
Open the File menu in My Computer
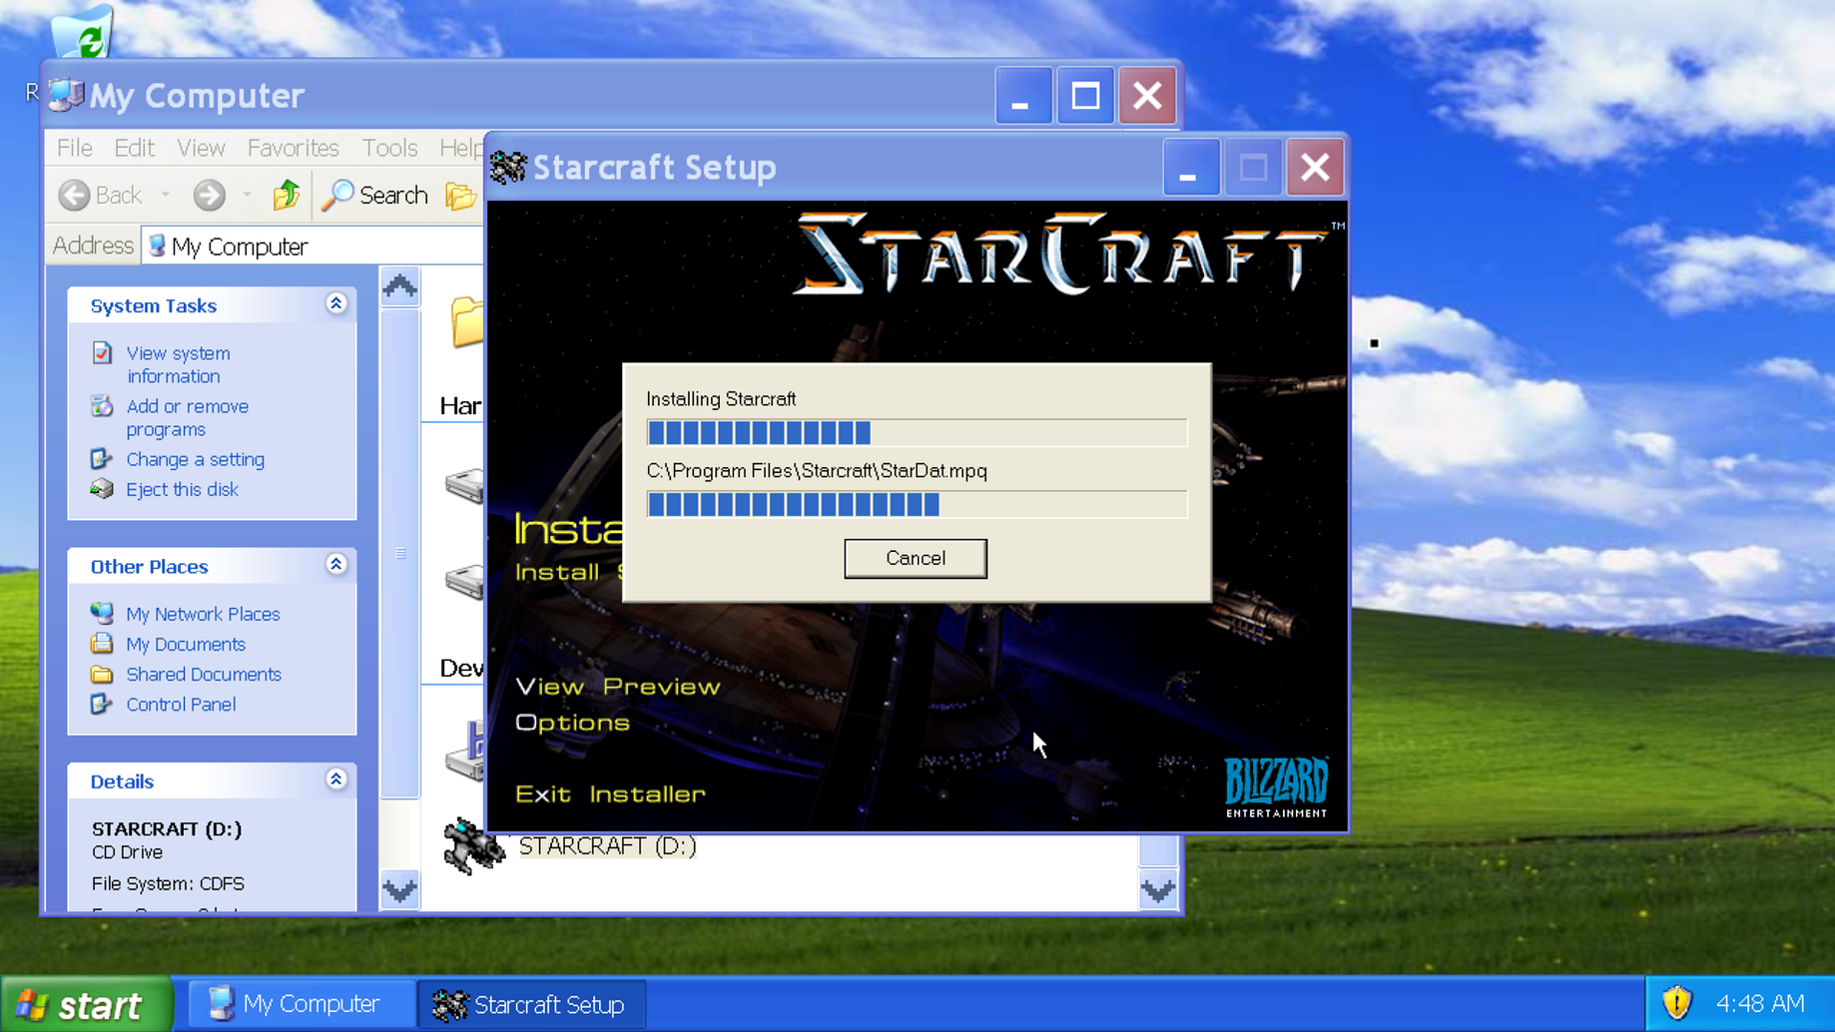(75, 148)
